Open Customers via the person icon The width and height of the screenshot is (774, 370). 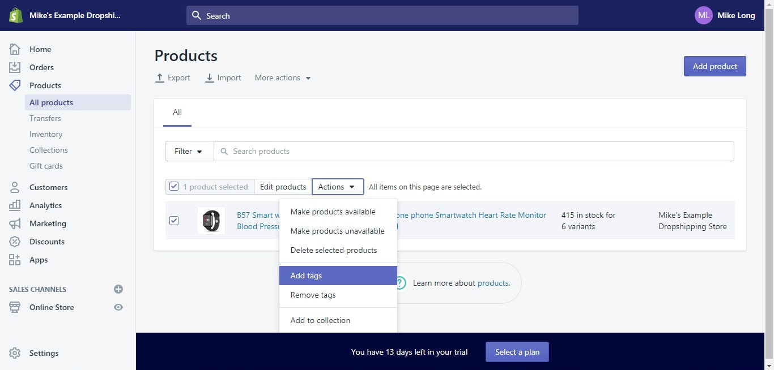pyautogui.click(x=15, y=187)
